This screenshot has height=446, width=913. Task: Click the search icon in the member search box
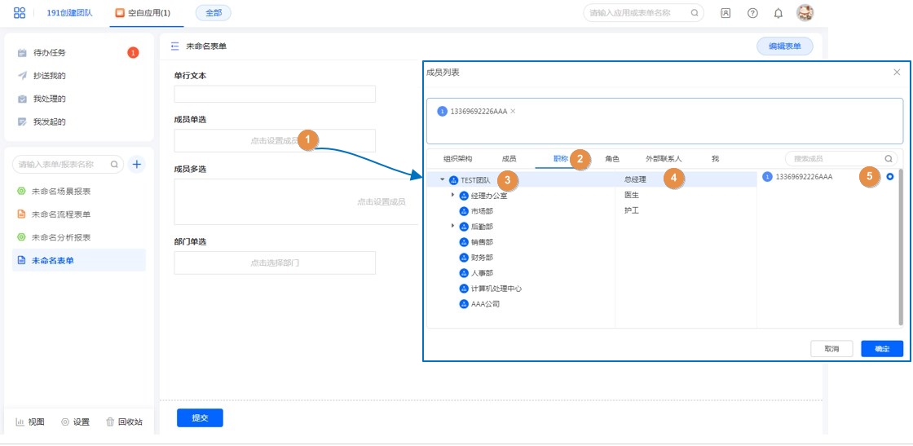click(x=889, y=159)
